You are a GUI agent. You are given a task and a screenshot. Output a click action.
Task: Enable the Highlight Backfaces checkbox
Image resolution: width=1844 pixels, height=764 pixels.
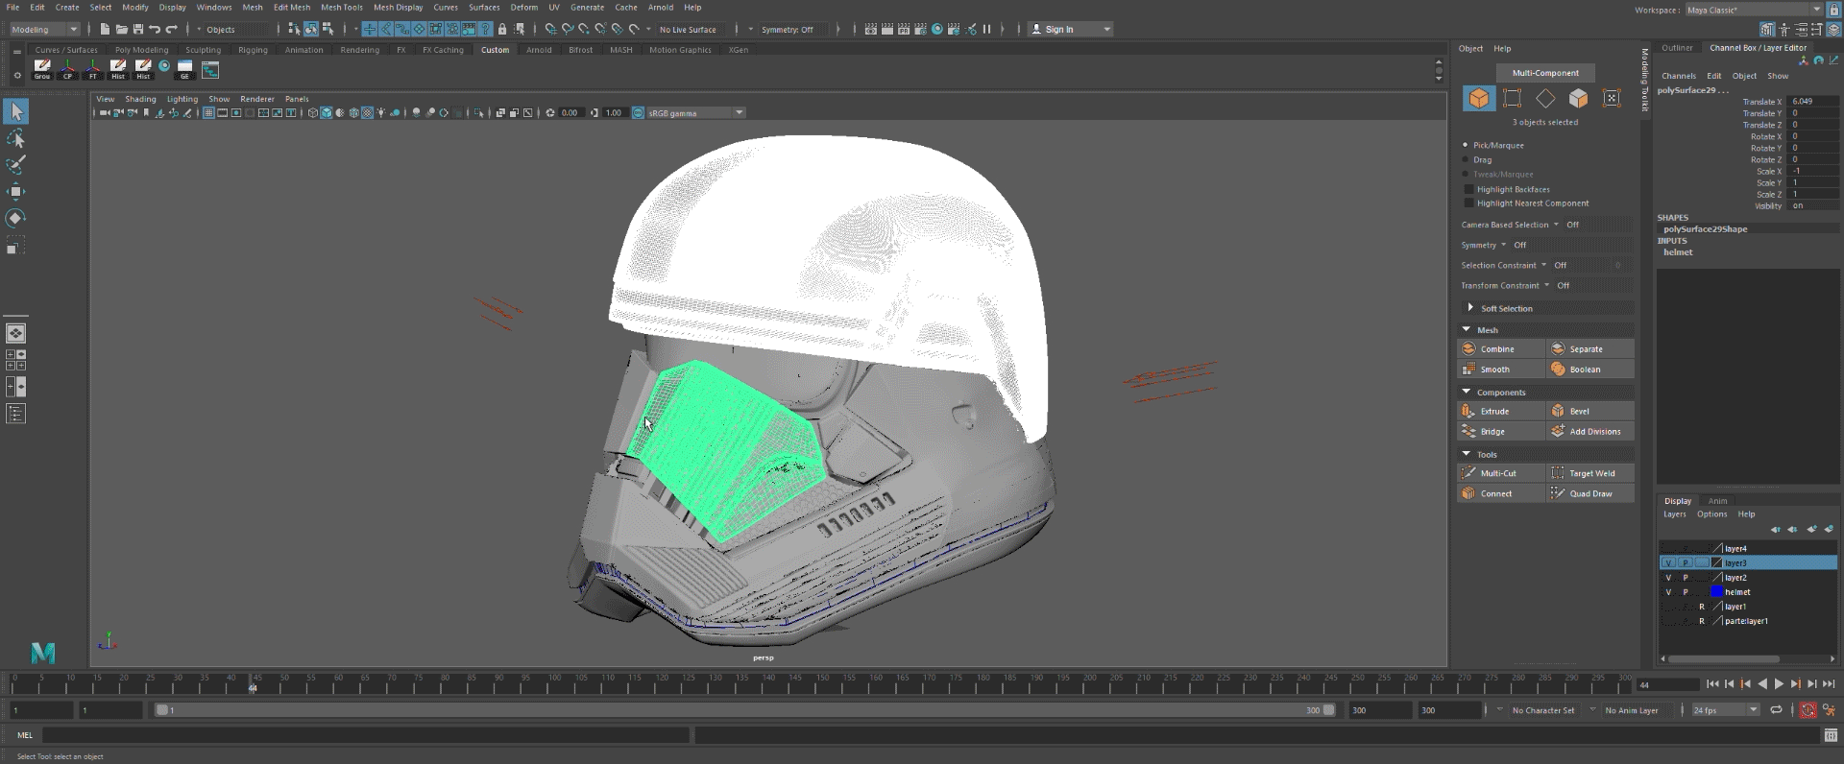click(1468, 190)
